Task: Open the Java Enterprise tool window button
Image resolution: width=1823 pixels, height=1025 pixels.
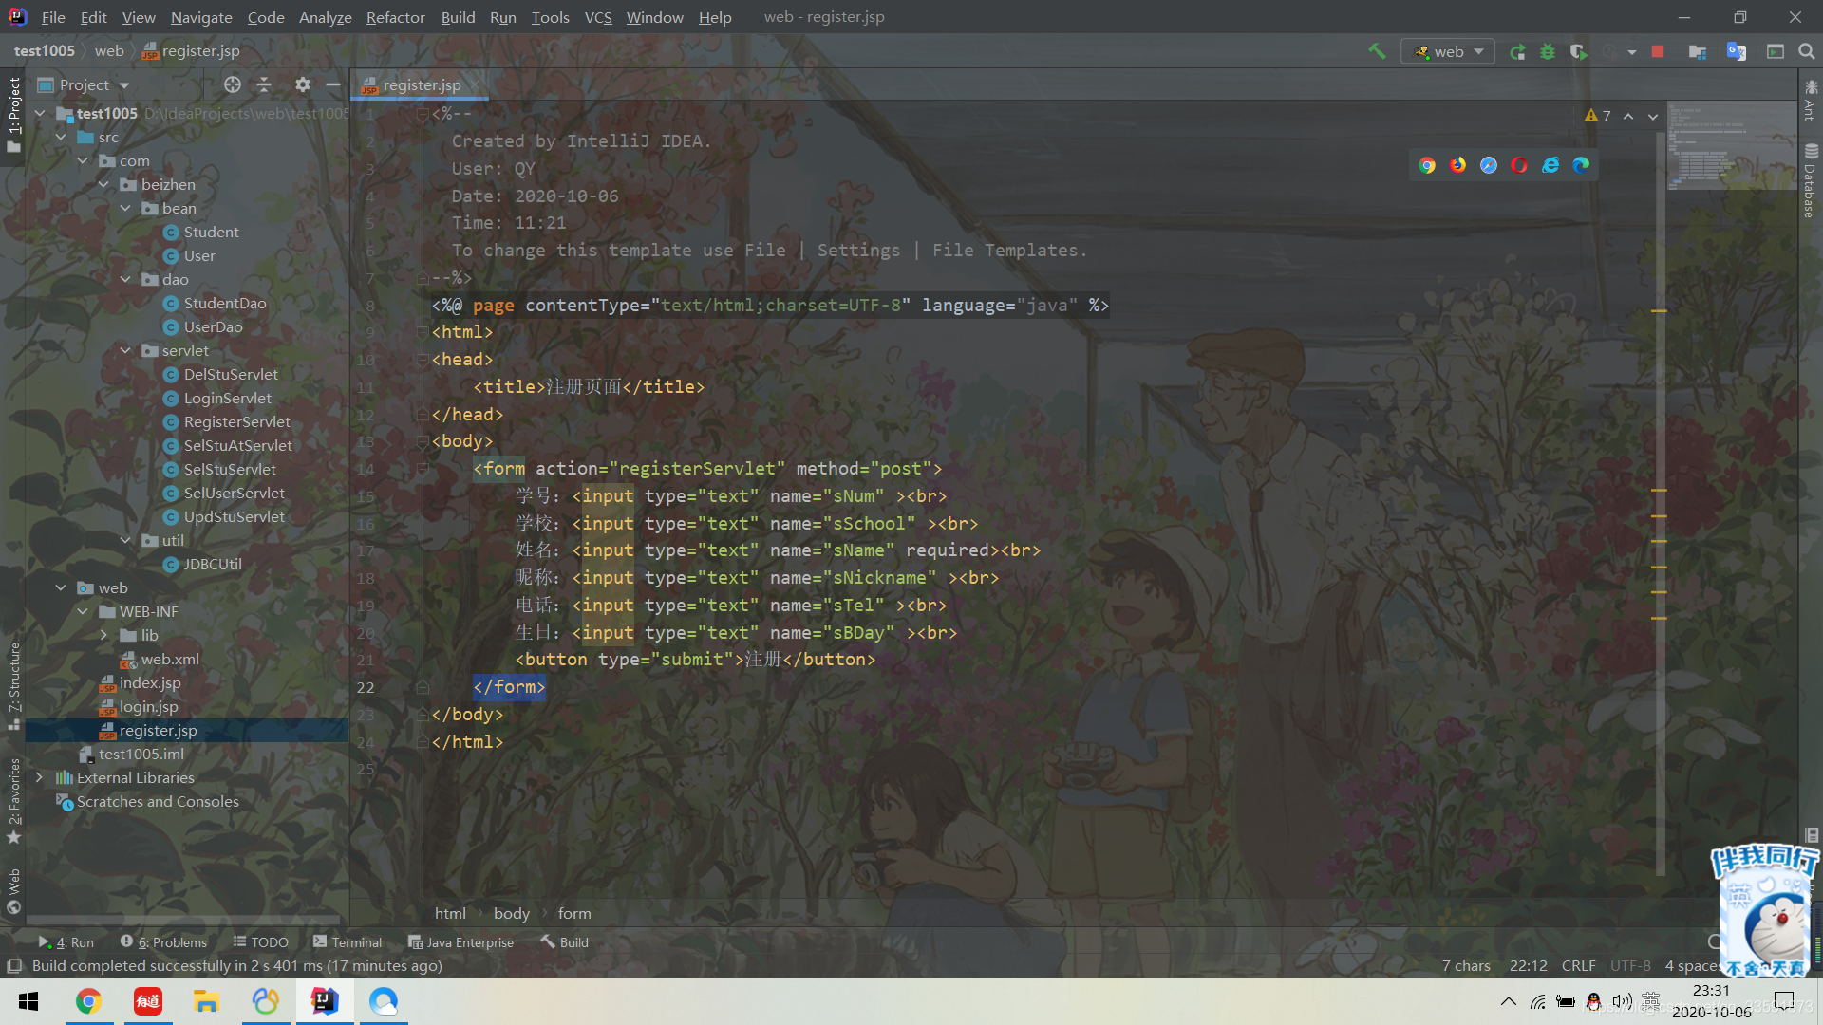Action: [x=461, y=942]
